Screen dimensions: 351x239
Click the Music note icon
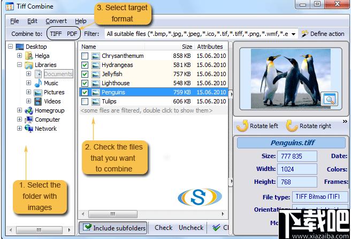38,83
